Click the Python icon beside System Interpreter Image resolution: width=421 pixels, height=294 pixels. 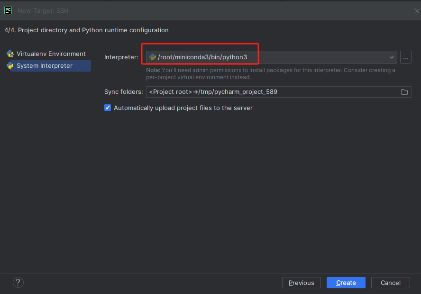[10, 66]
